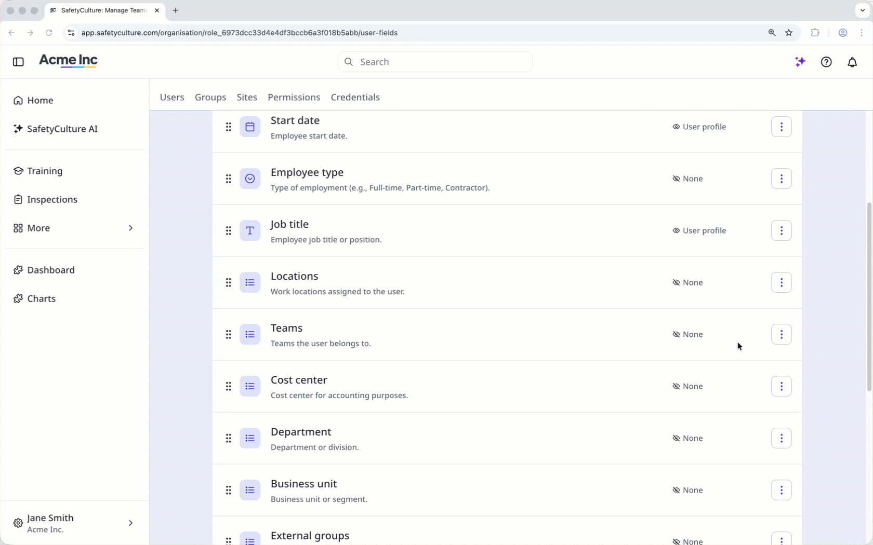Toggle Start date User profile visibility
The width and height of the screenshot is (873, 545).
tap(699, 127)
